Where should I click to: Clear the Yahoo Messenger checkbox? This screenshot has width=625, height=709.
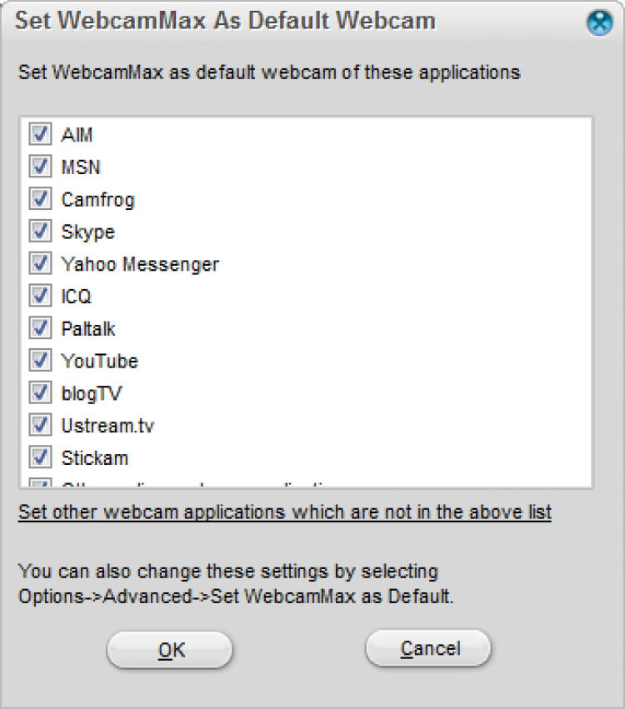[40, 263]
